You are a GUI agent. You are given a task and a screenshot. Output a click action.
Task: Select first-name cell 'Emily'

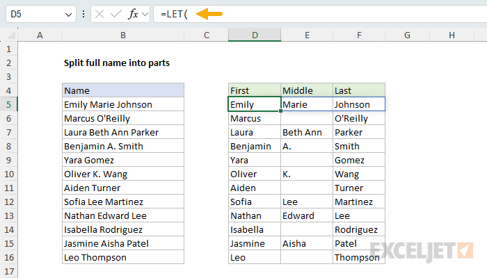[x=255, y=104]
